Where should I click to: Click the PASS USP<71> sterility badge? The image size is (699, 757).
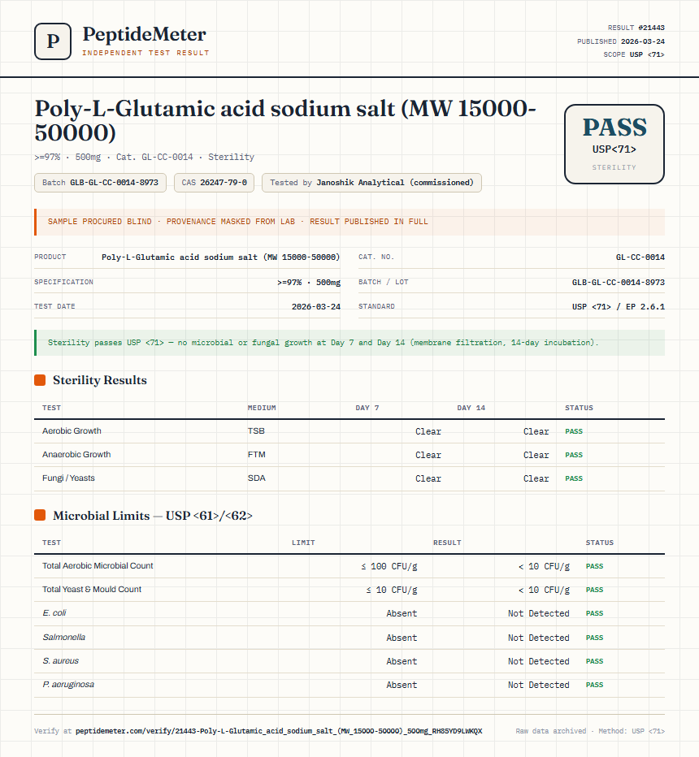tap(614, 144)
